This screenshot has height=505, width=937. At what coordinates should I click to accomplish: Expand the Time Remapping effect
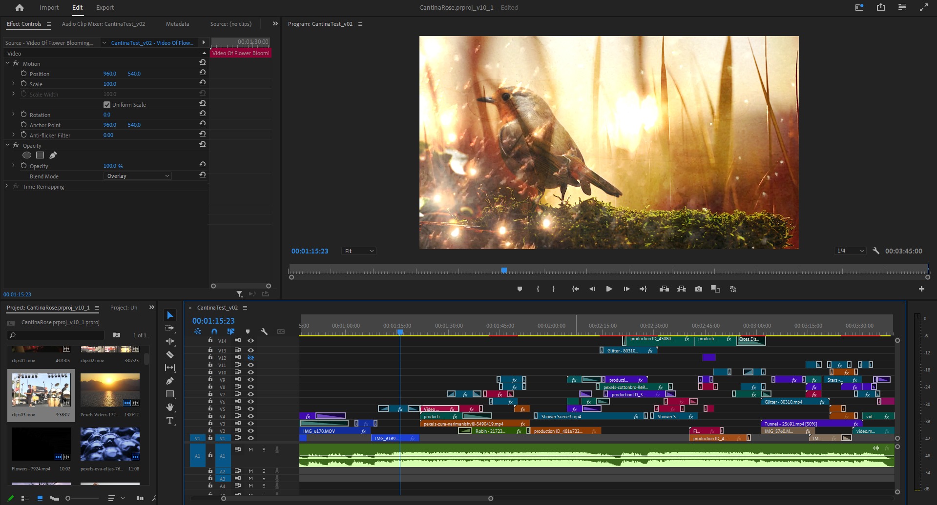[7, 186]
